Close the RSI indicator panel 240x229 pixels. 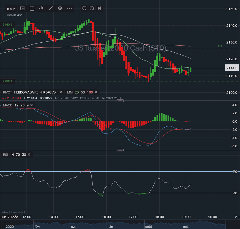(30, 155)
